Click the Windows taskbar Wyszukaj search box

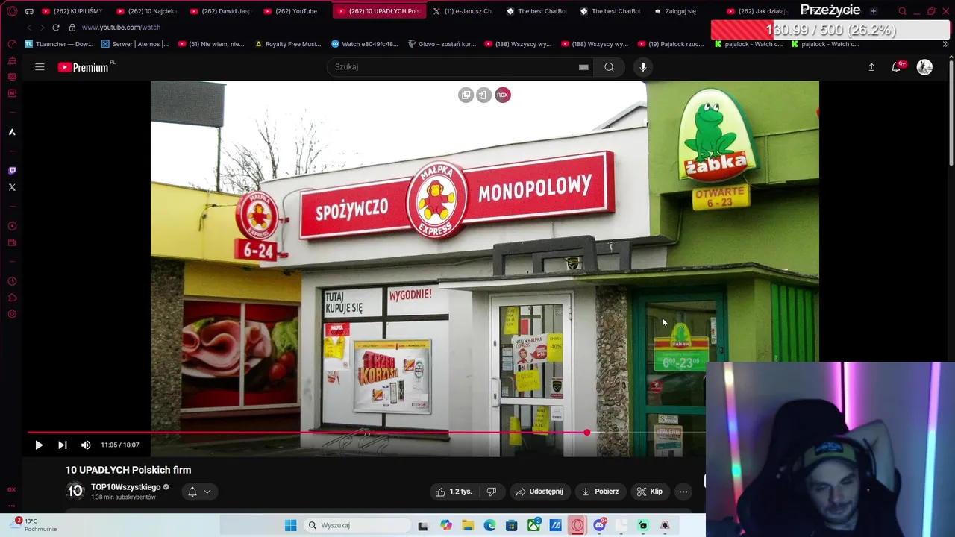click(x=358, y=525)
